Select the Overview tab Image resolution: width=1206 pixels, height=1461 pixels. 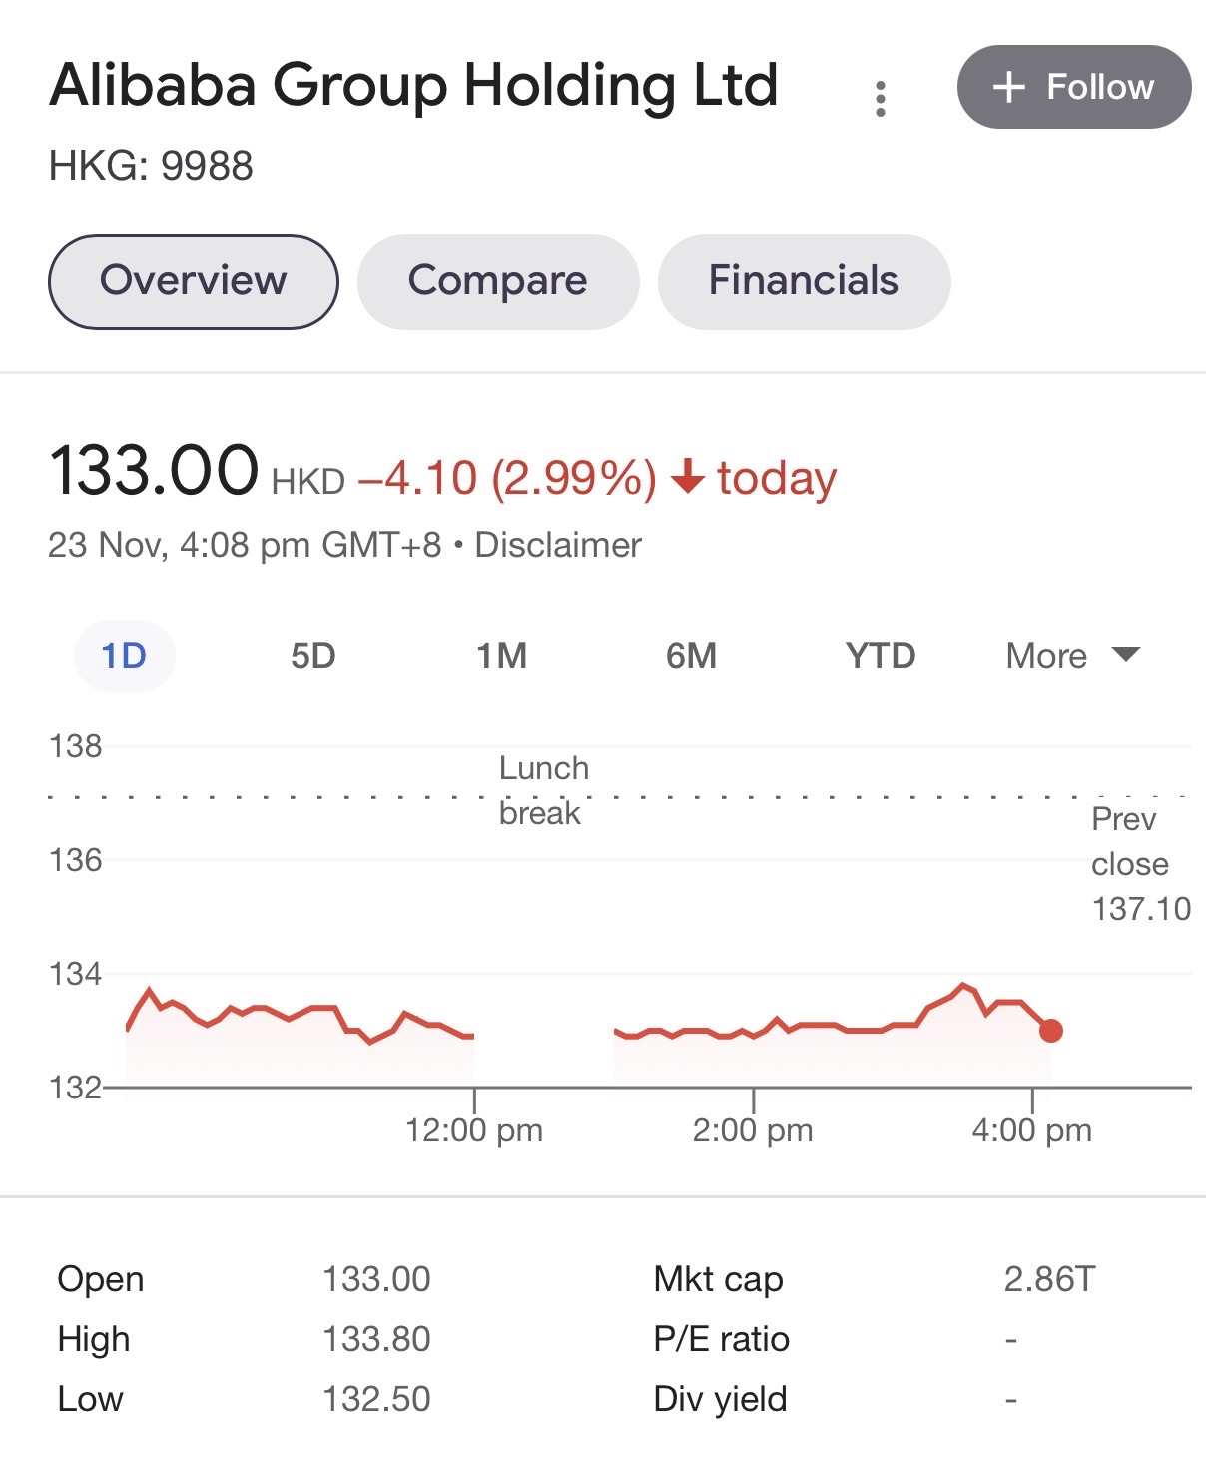[194, 281]
